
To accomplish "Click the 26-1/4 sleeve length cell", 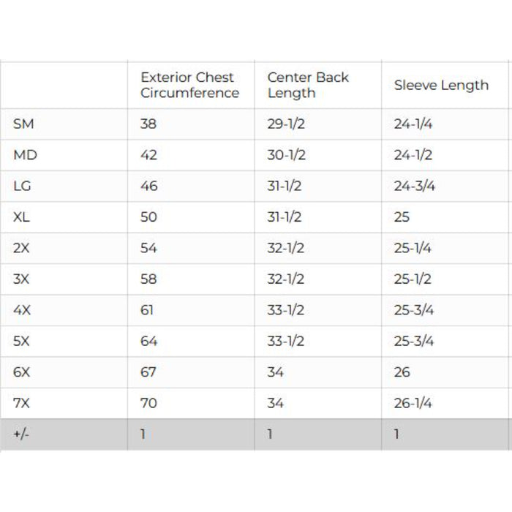I will click(x=413, y=403).
